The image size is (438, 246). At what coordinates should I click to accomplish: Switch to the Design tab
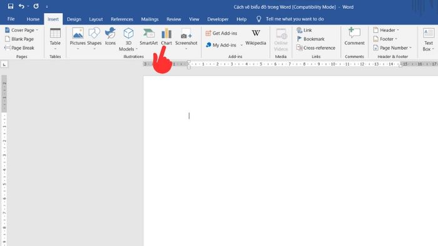74,19
